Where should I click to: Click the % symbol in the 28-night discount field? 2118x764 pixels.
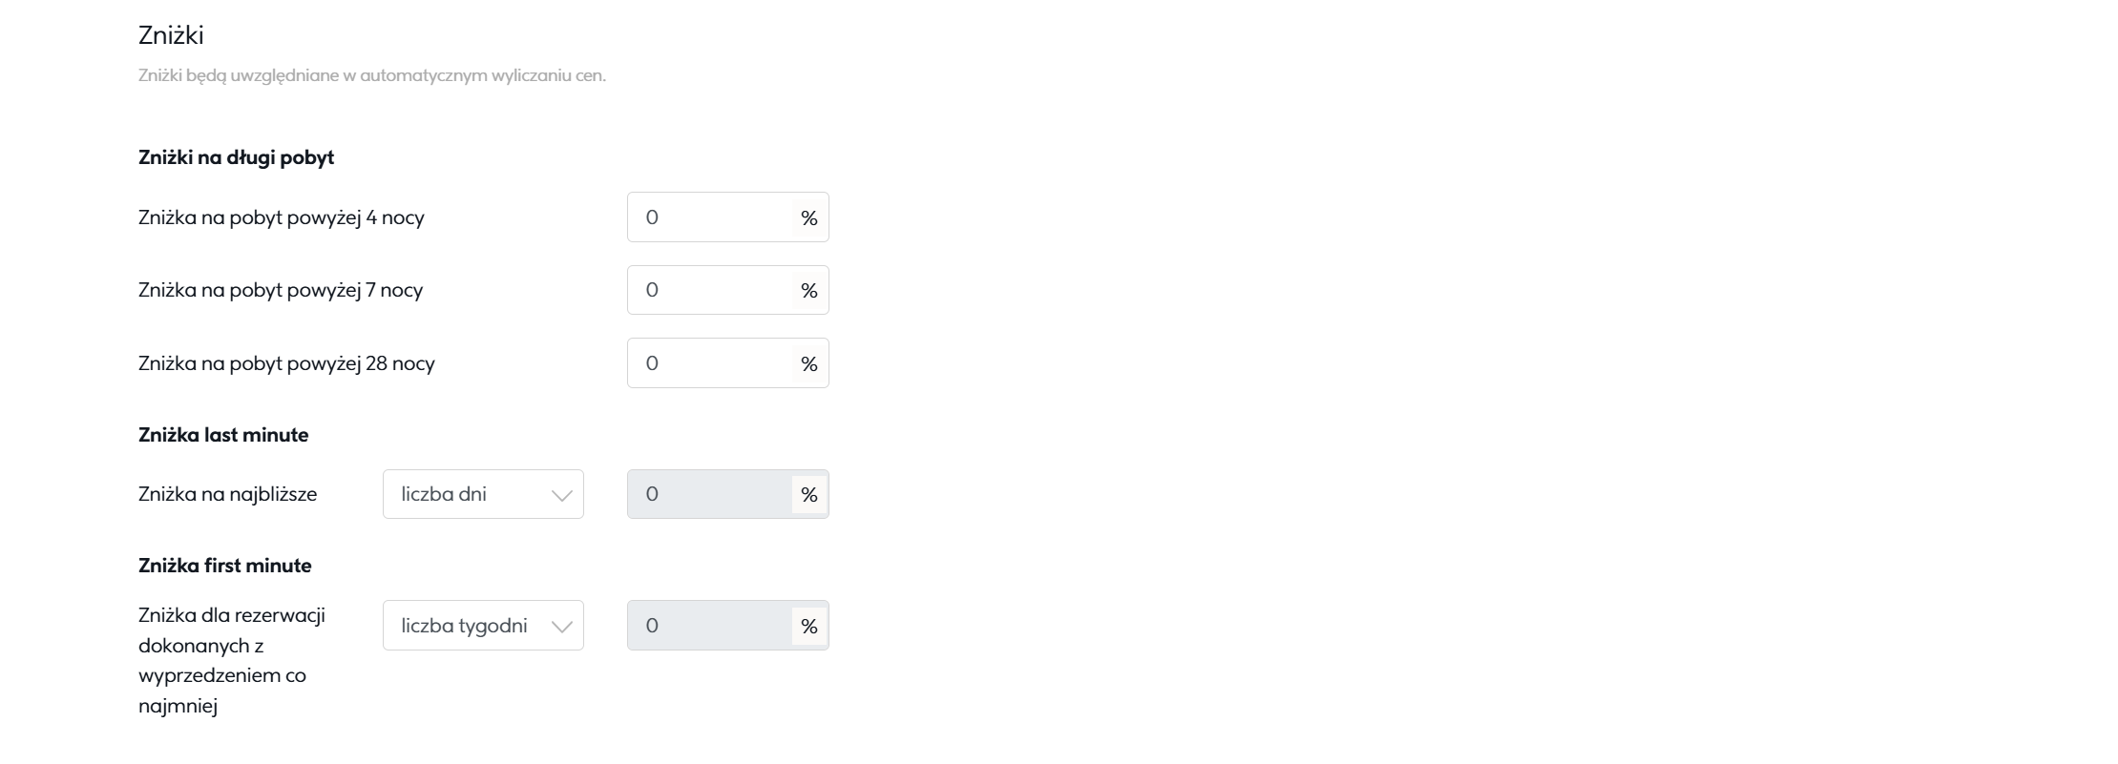[x=809, y=364]
